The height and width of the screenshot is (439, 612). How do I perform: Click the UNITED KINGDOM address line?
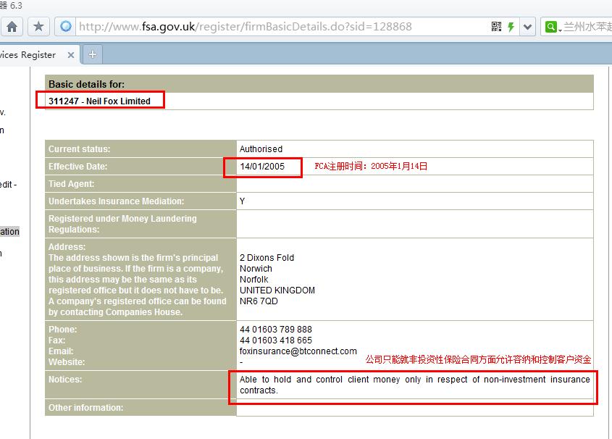(x=277, y=290)
